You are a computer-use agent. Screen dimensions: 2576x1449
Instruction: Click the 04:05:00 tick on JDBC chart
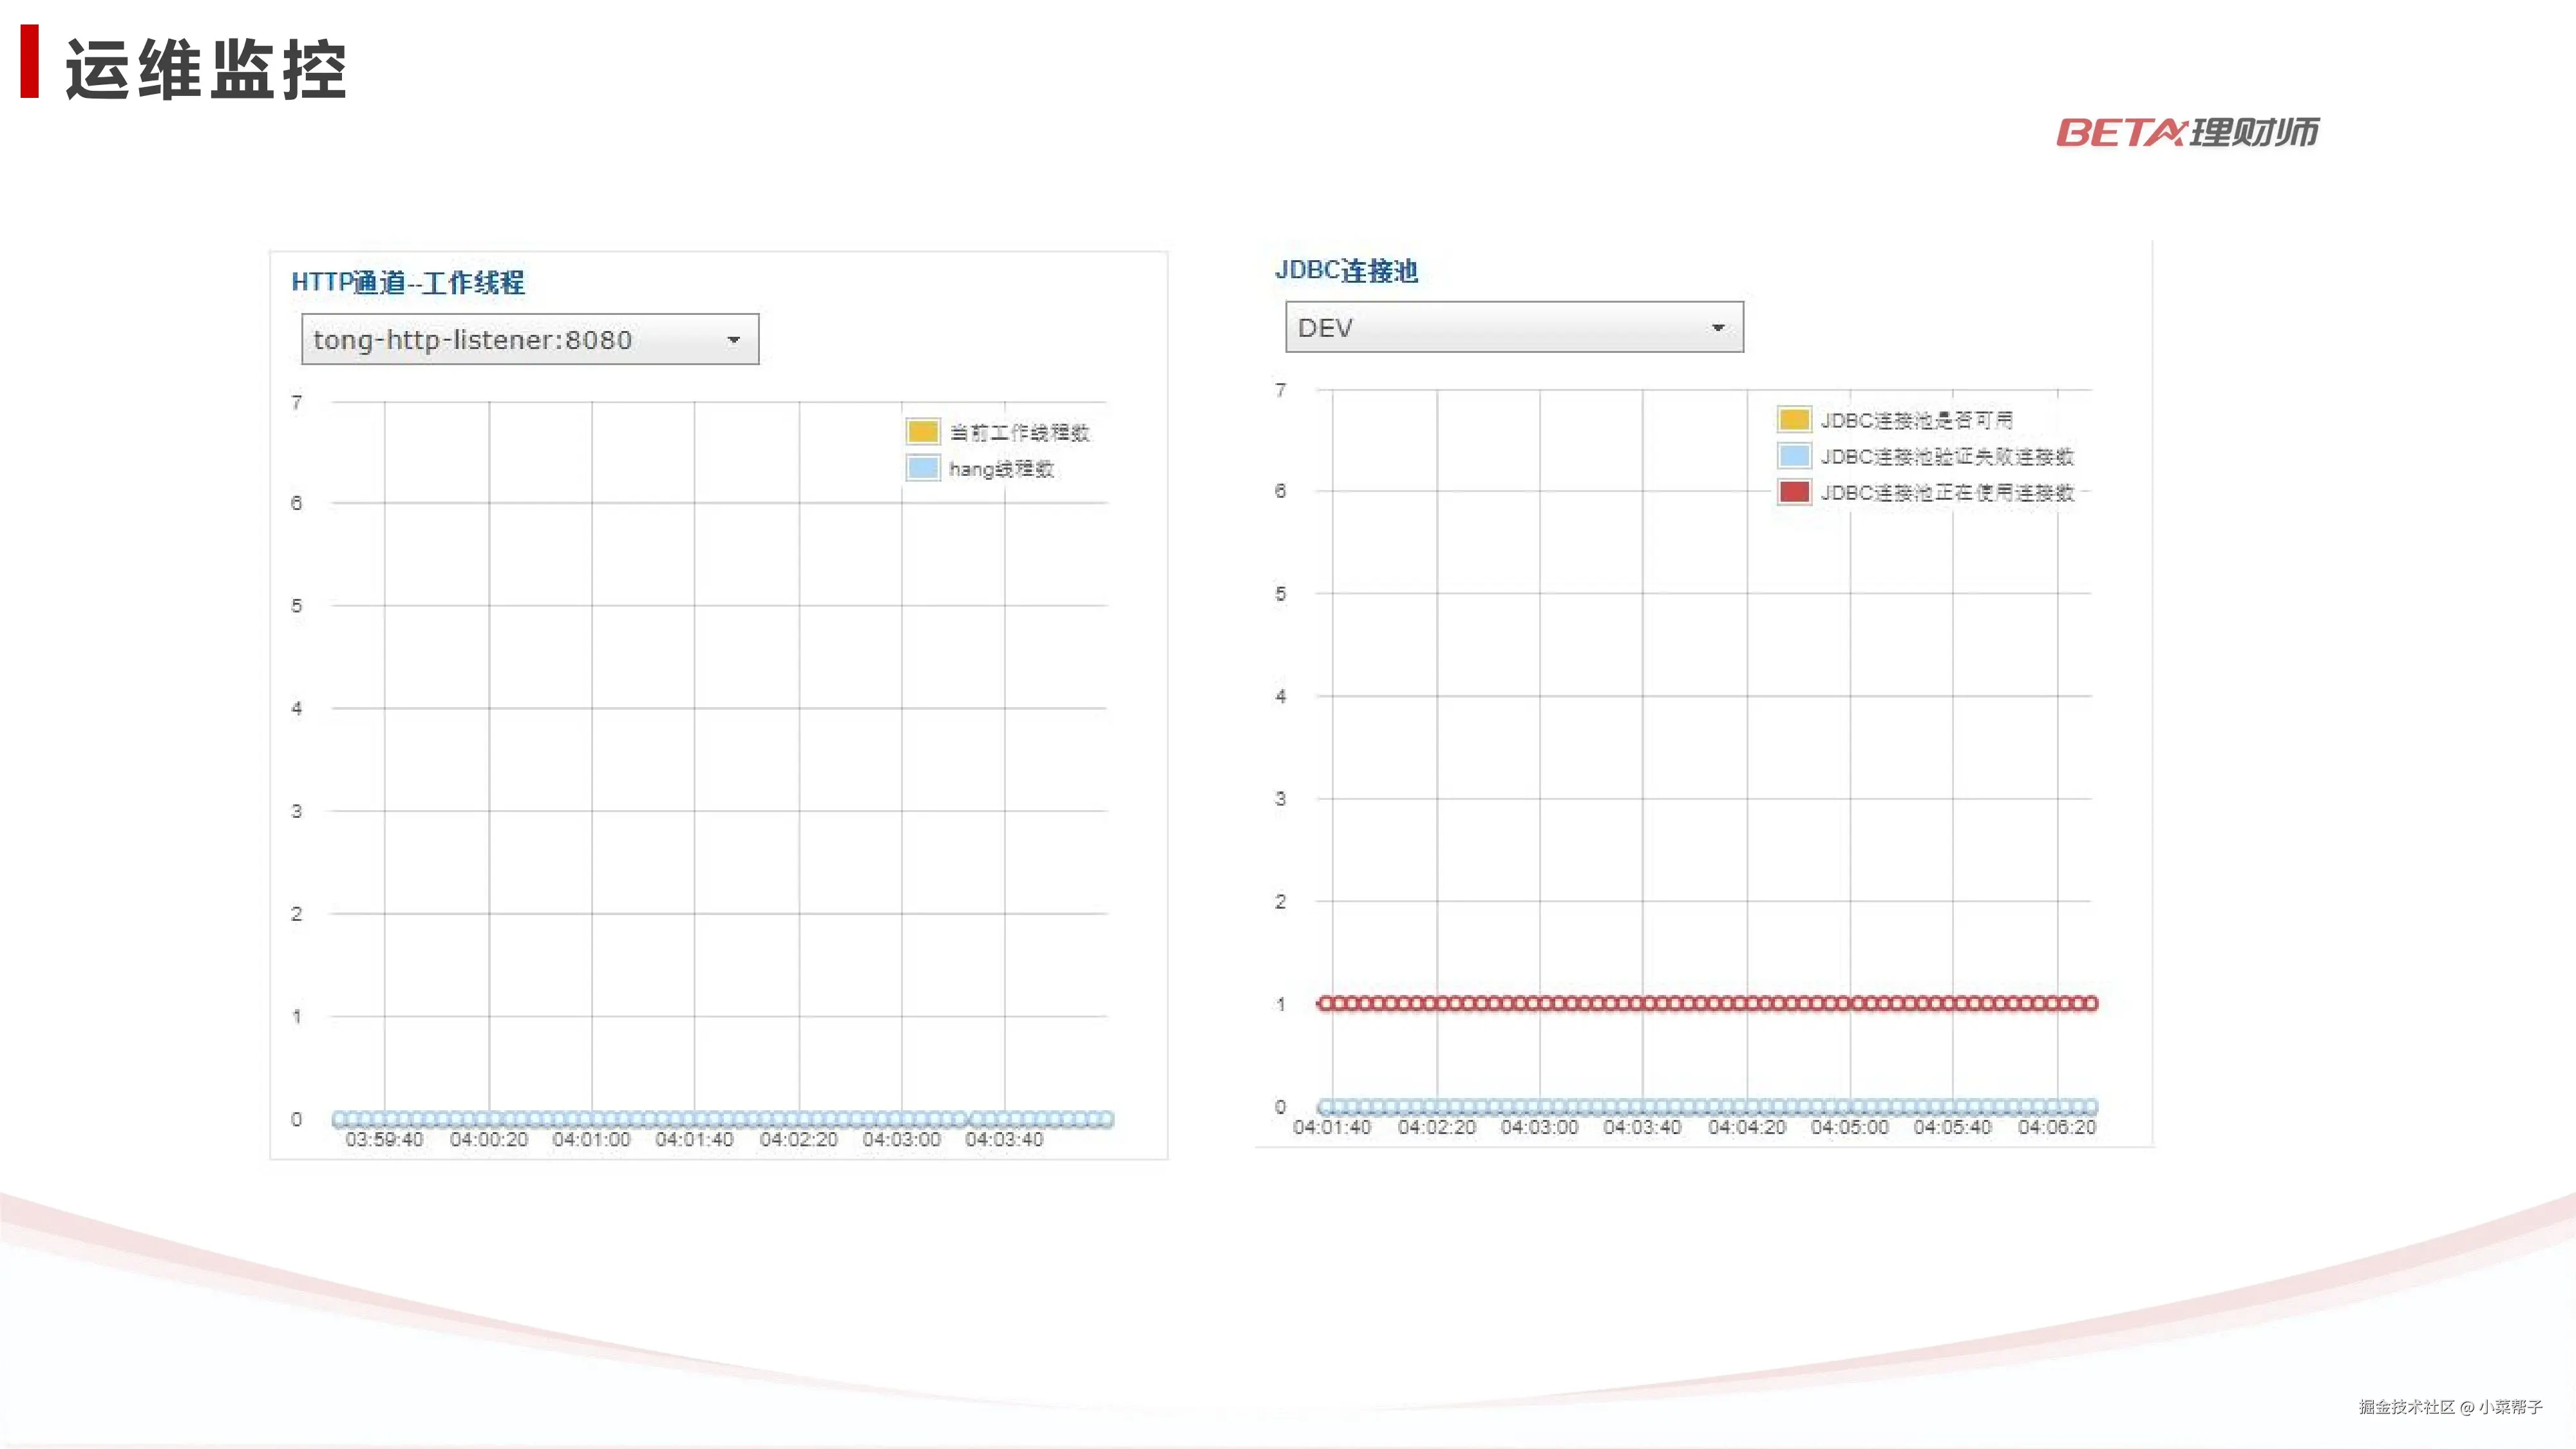click(1849, 1127)
